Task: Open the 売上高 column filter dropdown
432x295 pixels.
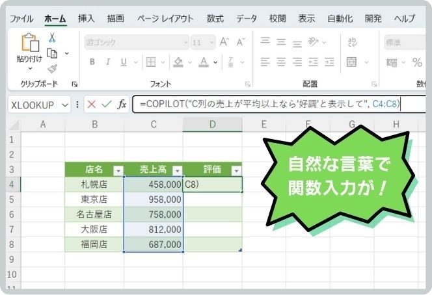Action: [176, 170]
